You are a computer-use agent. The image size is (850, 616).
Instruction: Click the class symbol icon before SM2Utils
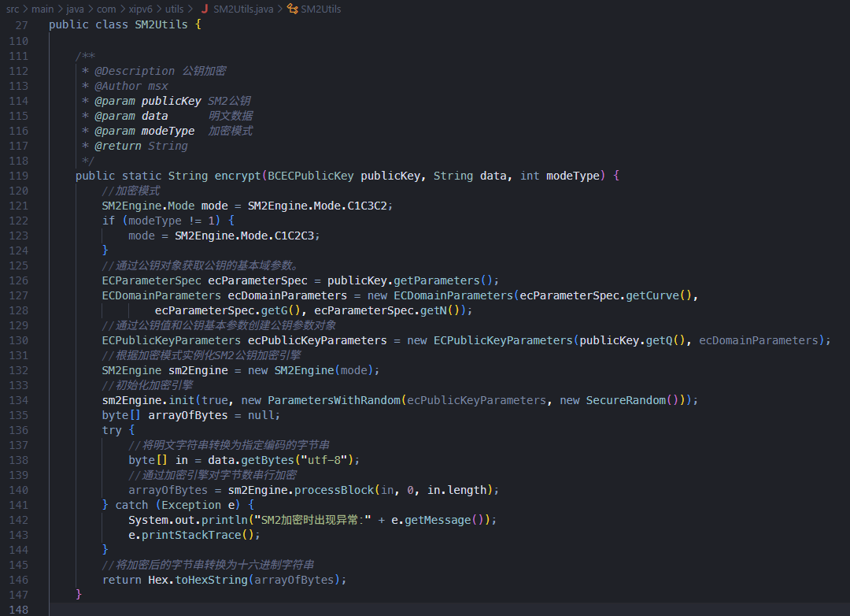point(293,9)
